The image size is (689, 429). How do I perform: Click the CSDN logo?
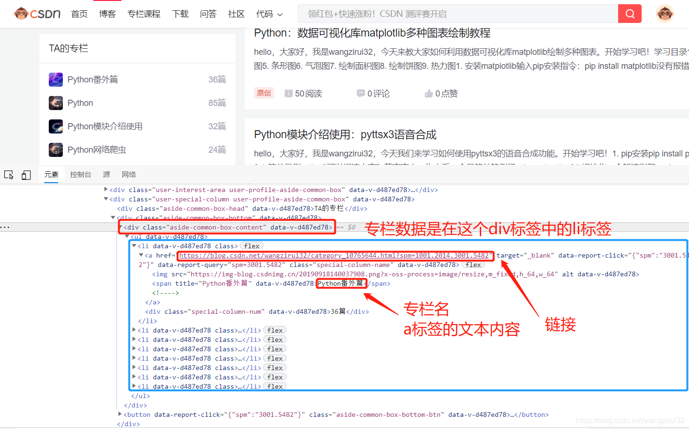(x=38, y=14)
